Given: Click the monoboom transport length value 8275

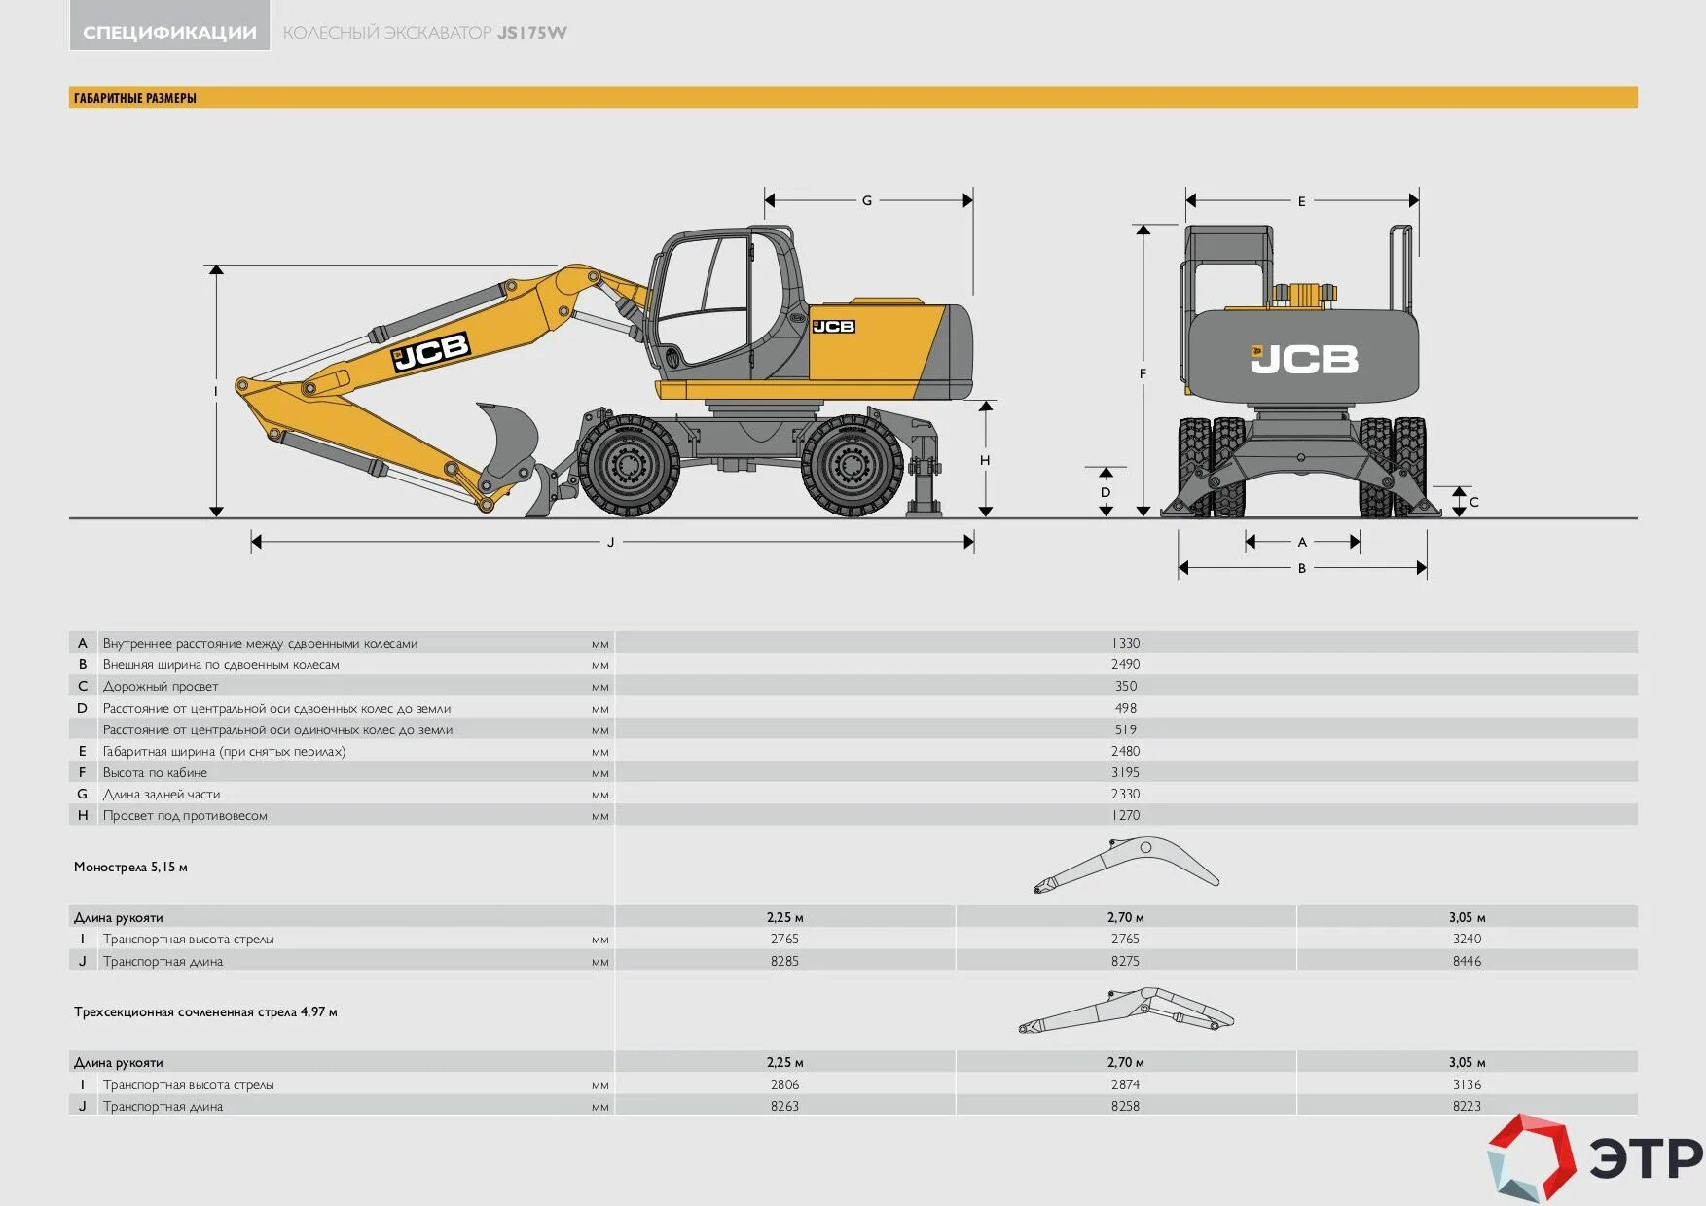Looking at the screenshot, I should pyautogui.click(x=1126, y=961).
